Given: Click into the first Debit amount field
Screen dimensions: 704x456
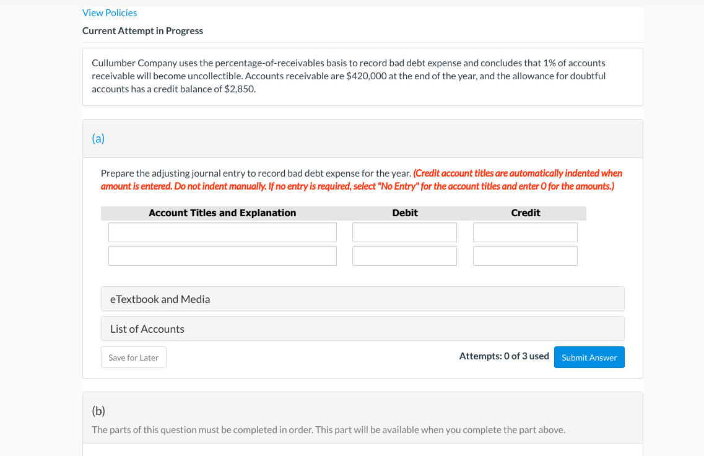Looking at the screenshot, I should tap(404, 232).
